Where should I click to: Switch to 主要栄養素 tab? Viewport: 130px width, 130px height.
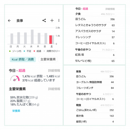48,59
